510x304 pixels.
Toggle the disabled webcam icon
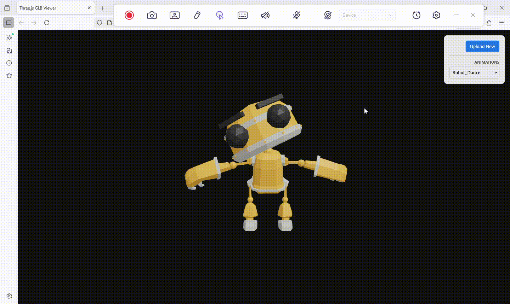[x=328, y=15]
